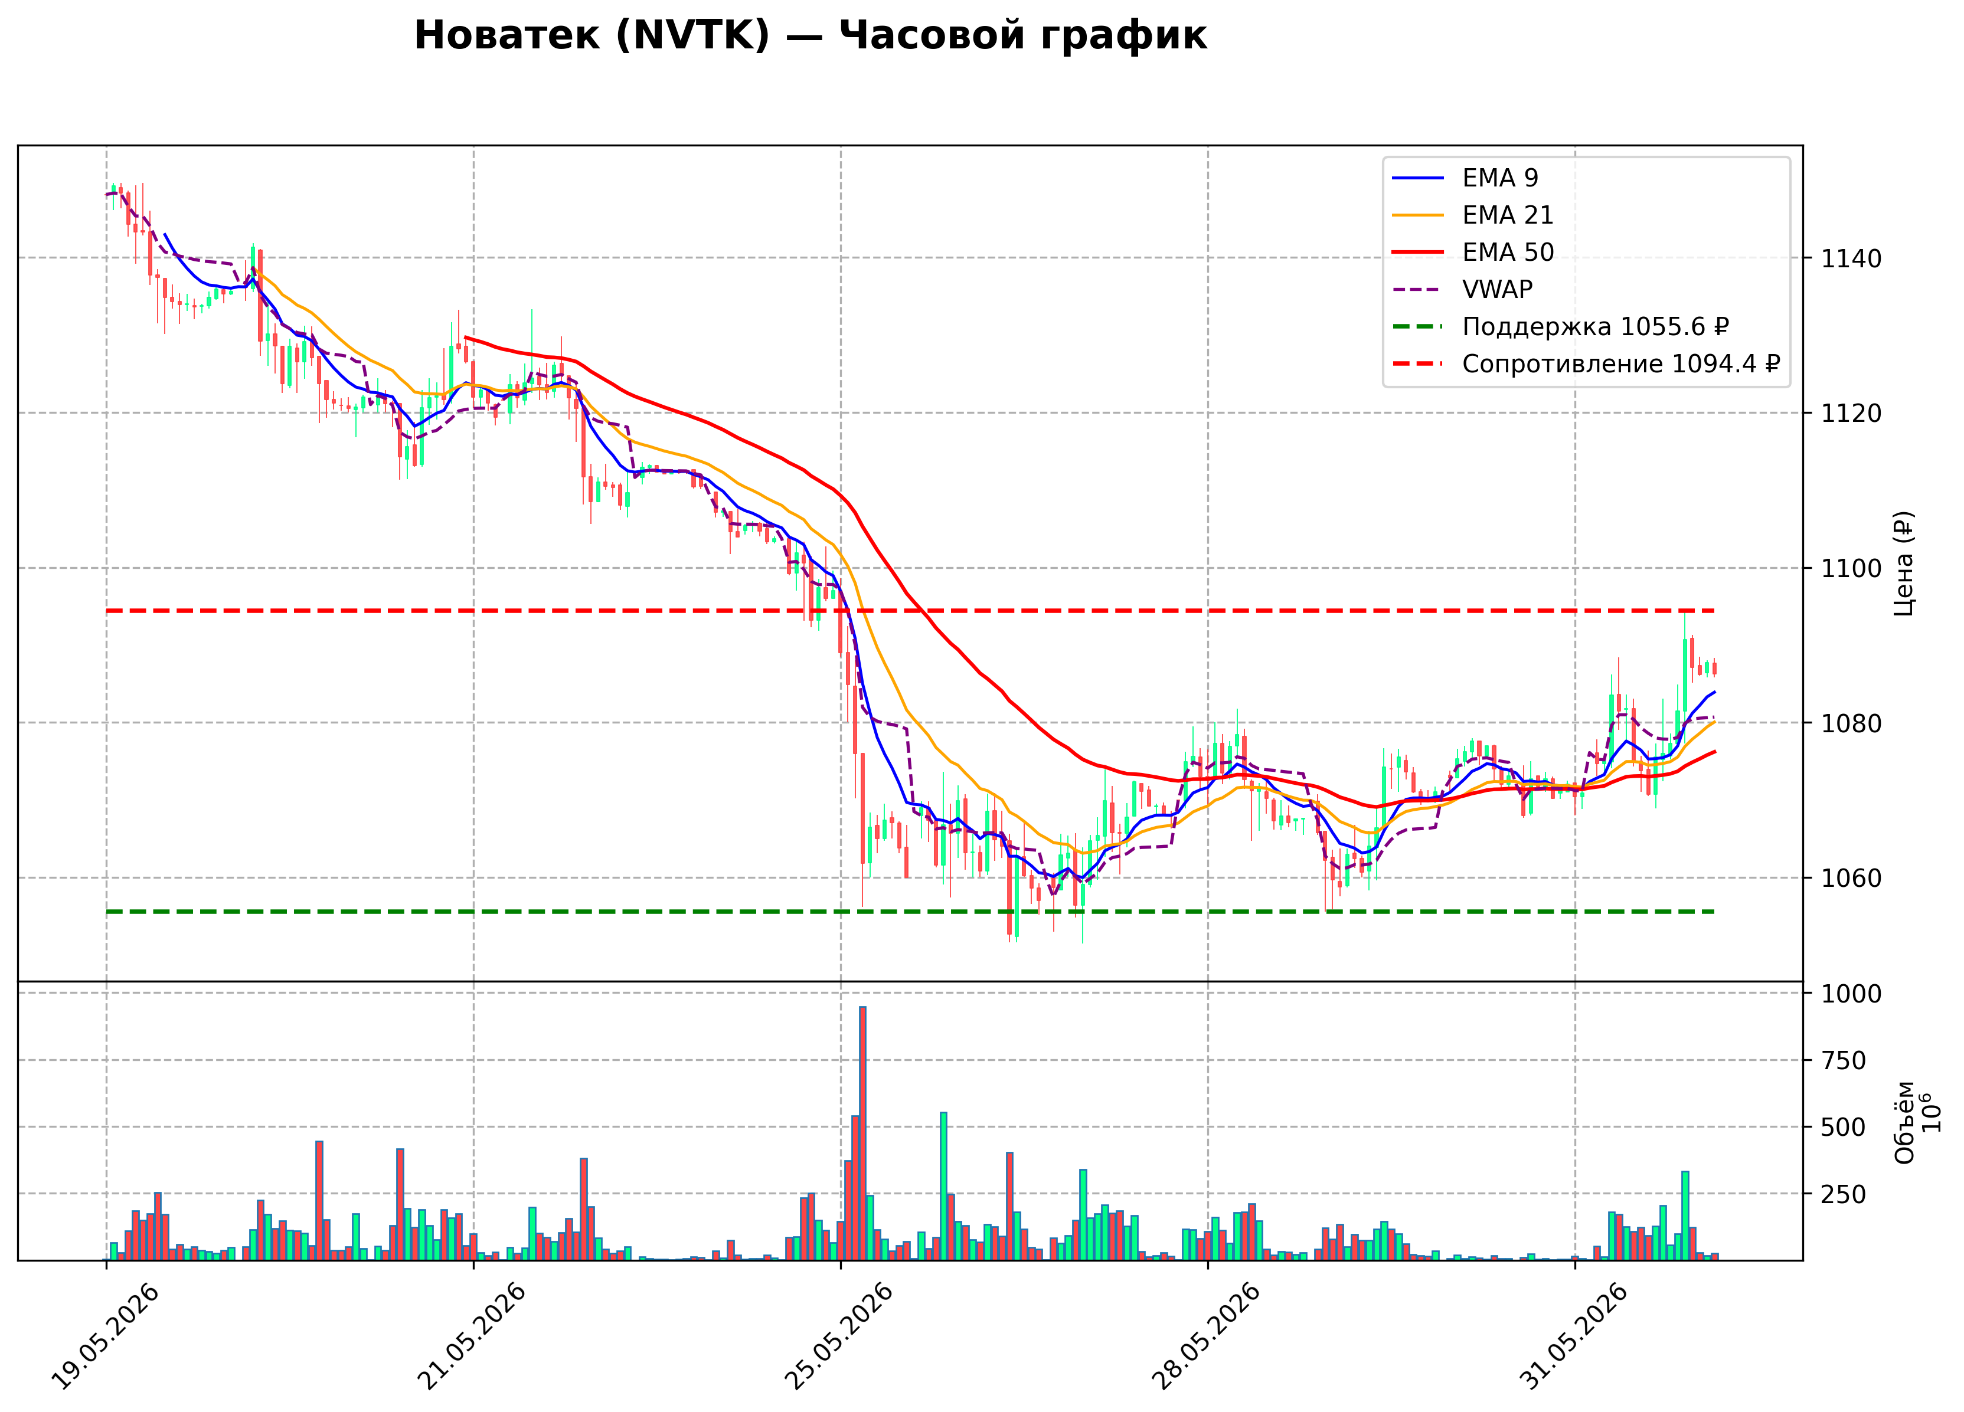Click the 250 volume axis label
1964x1412 pixels.
[x=1844, y=1194]
